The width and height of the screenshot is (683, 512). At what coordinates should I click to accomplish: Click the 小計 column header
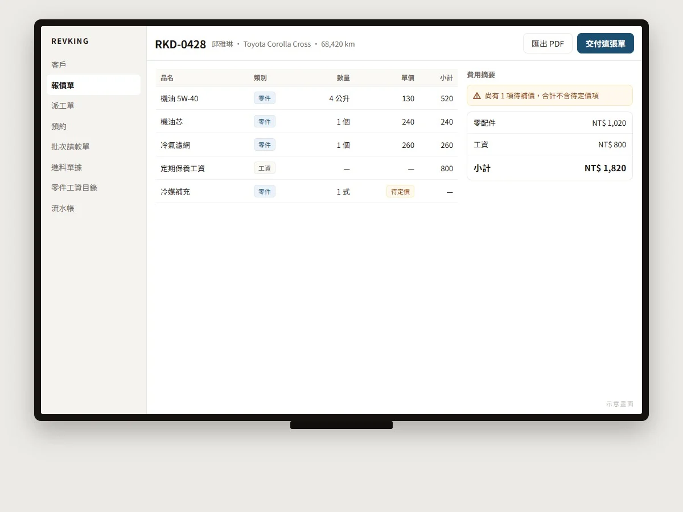click(447, 78)
